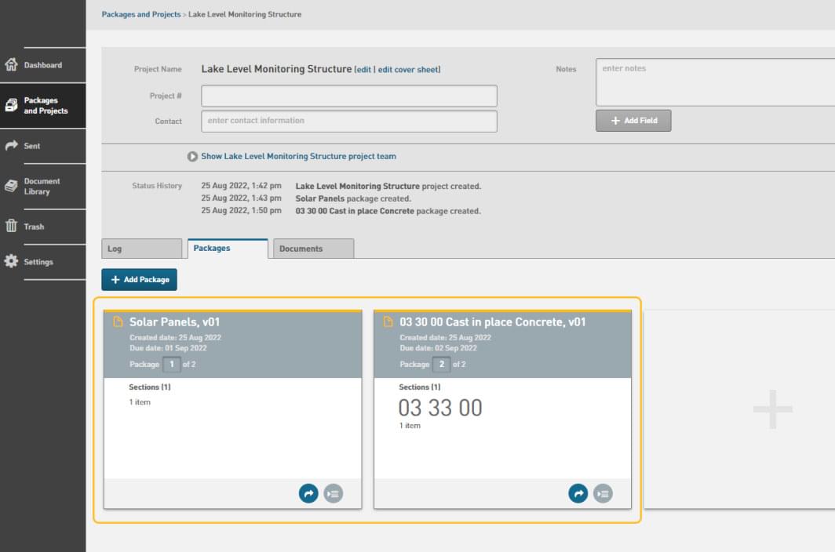Click the Add Field button
Screen dimensions: 835x552
coord(633,121)
